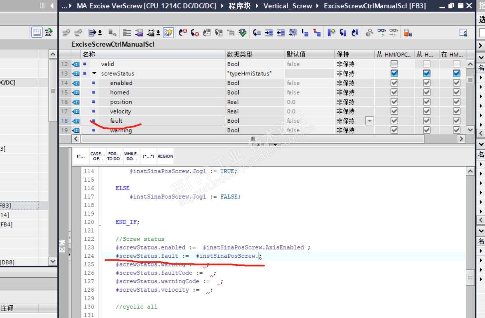The height and width of the screenshot is (318, 485).
Task: Click the details view icon in left panel
Action: (37, 32)
